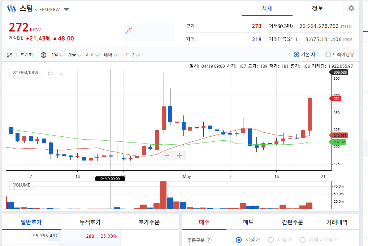Click the 280 price in order book
The image size is (368, 246).
[90, 236]
